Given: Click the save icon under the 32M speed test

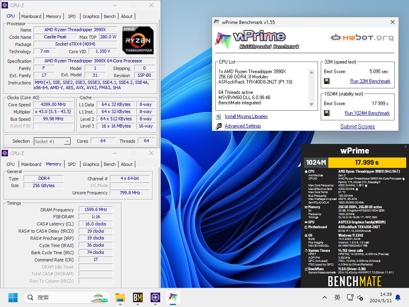Looking at the screenshot, I should coord(327,81).
